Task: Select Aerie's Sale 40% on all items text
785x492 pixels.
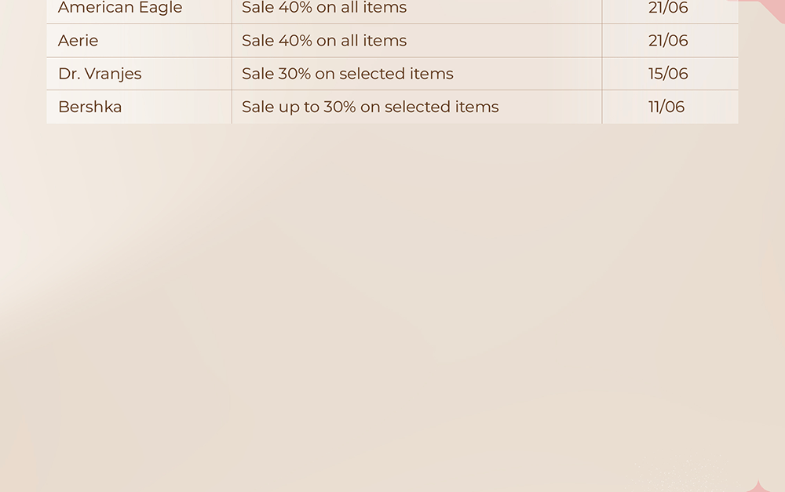Action: pos(324,41)
